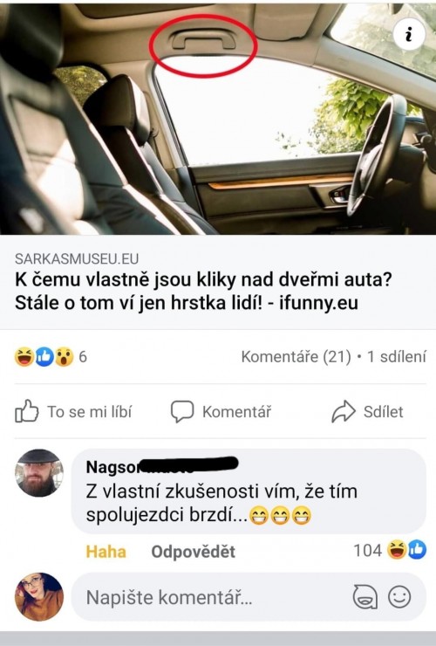Click the laughing reaction emoji under the post

coord(24,357)
